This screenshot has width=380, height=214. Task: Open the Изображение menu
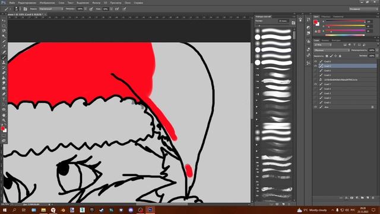(x=47, y=3)
